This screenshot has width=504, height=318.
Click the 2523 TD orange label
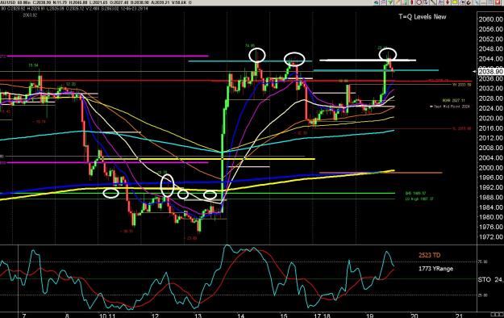coord(430,255)
